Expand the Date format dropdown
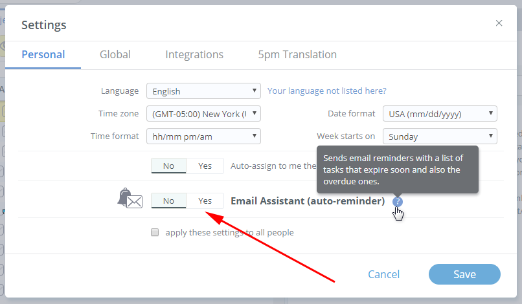This screenshot has width=522, height=304. [440, 114]
